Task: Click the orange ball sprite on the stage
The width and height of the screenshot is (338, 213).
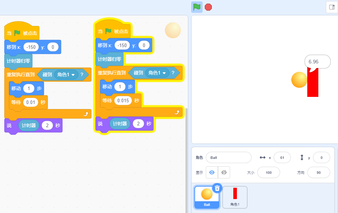Action: (299, 80)
